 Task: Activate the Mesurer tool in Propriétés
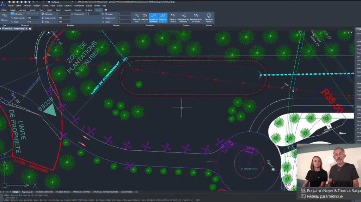tap(145, 18)
